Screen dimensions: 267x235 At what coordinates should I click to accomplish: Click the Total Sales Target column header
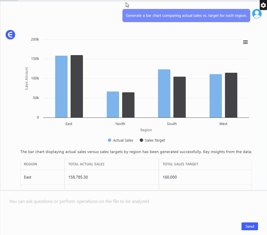point(180,164)
